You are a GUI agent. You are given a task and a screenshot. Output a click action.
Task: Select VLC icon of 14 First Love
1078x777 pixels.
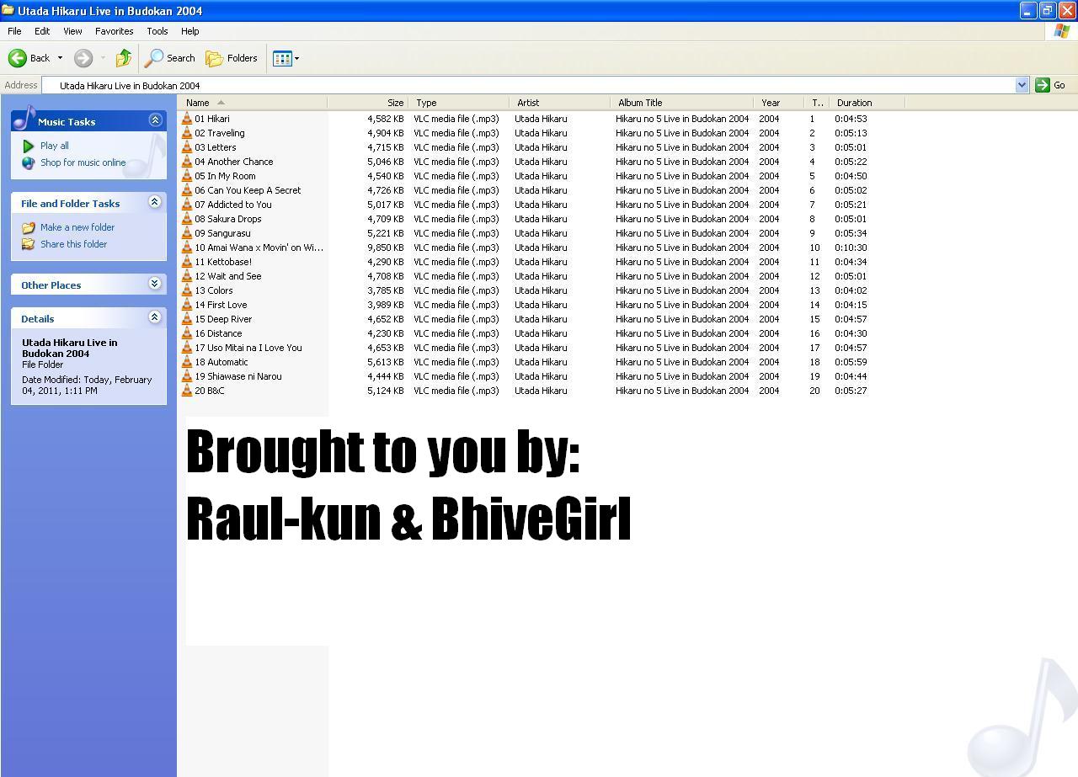tap(187, 305)
